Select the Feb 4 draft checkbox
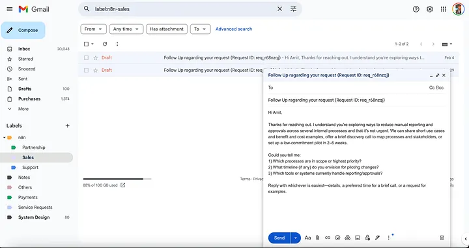469x248 pixels. click(x=86, y=58)
